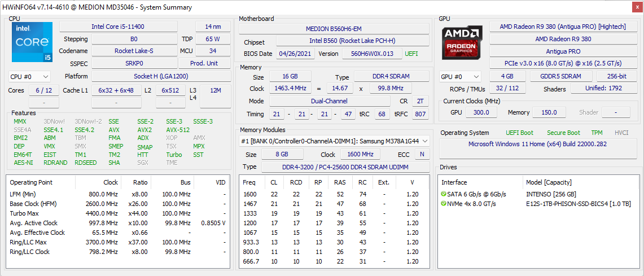Click the Intel Core i5-11400 name button
Image resolution: width=644 pixels, height=276 pixels.
click(119, 27)
